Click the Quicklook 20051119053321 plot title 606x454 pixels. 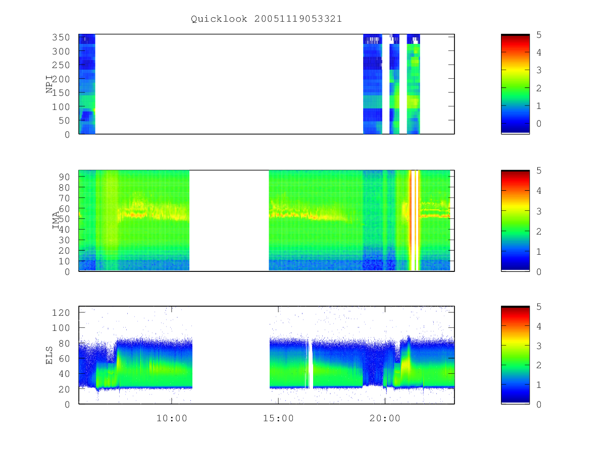click(x=266, y=19)
